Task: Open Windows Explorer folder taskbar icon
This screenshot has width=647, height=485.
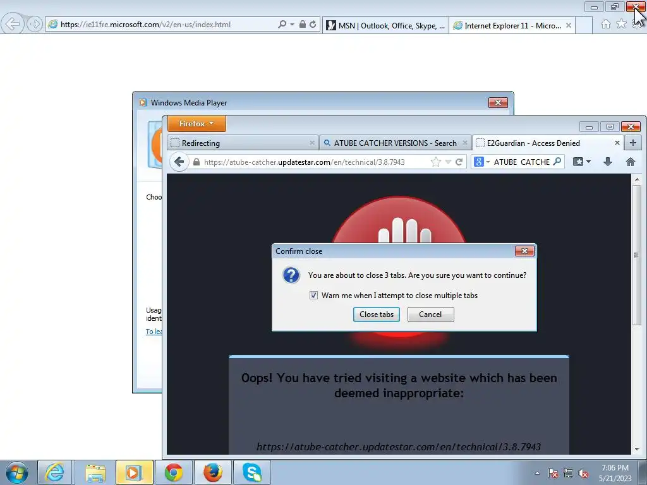Action: pos(95,472)
